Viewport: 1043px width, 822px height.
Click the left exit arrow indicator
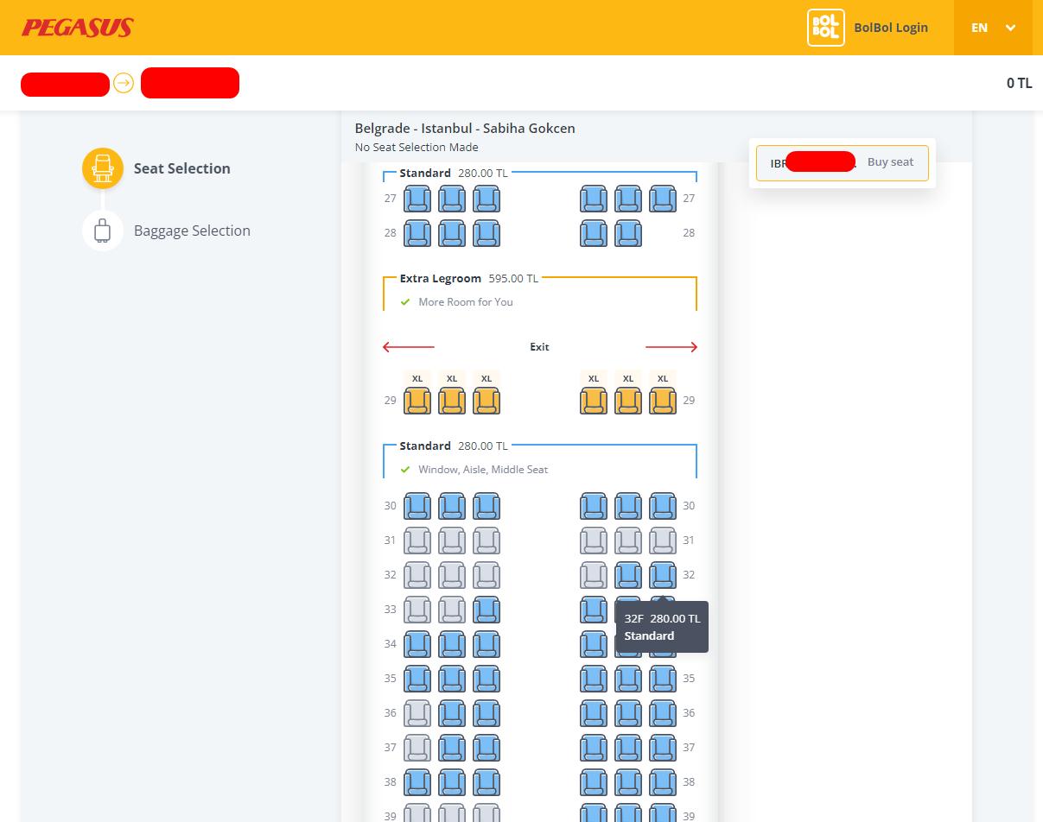coord(408,346)
